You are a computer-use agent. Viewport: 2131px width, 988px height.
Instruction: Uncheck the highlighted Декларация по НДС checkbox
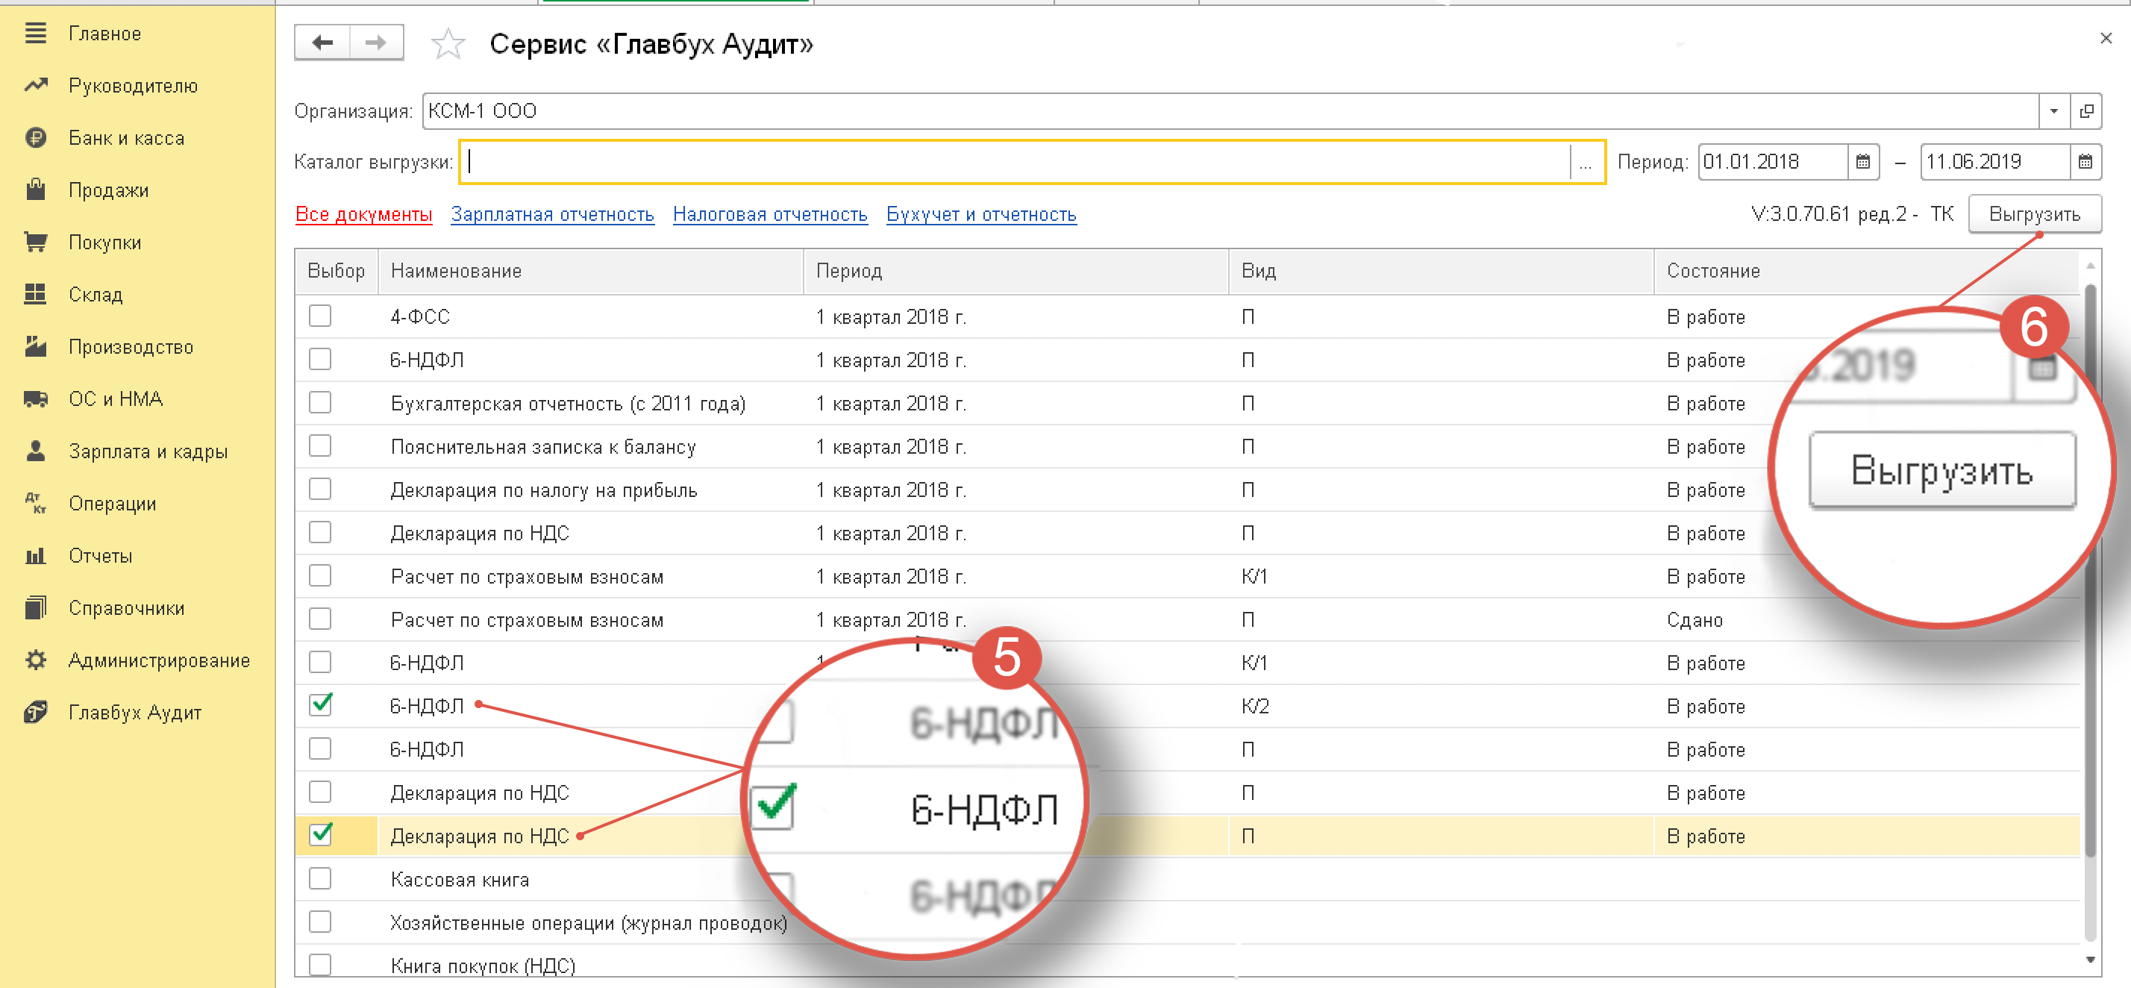pyautogui.click(x=320, y=835)
